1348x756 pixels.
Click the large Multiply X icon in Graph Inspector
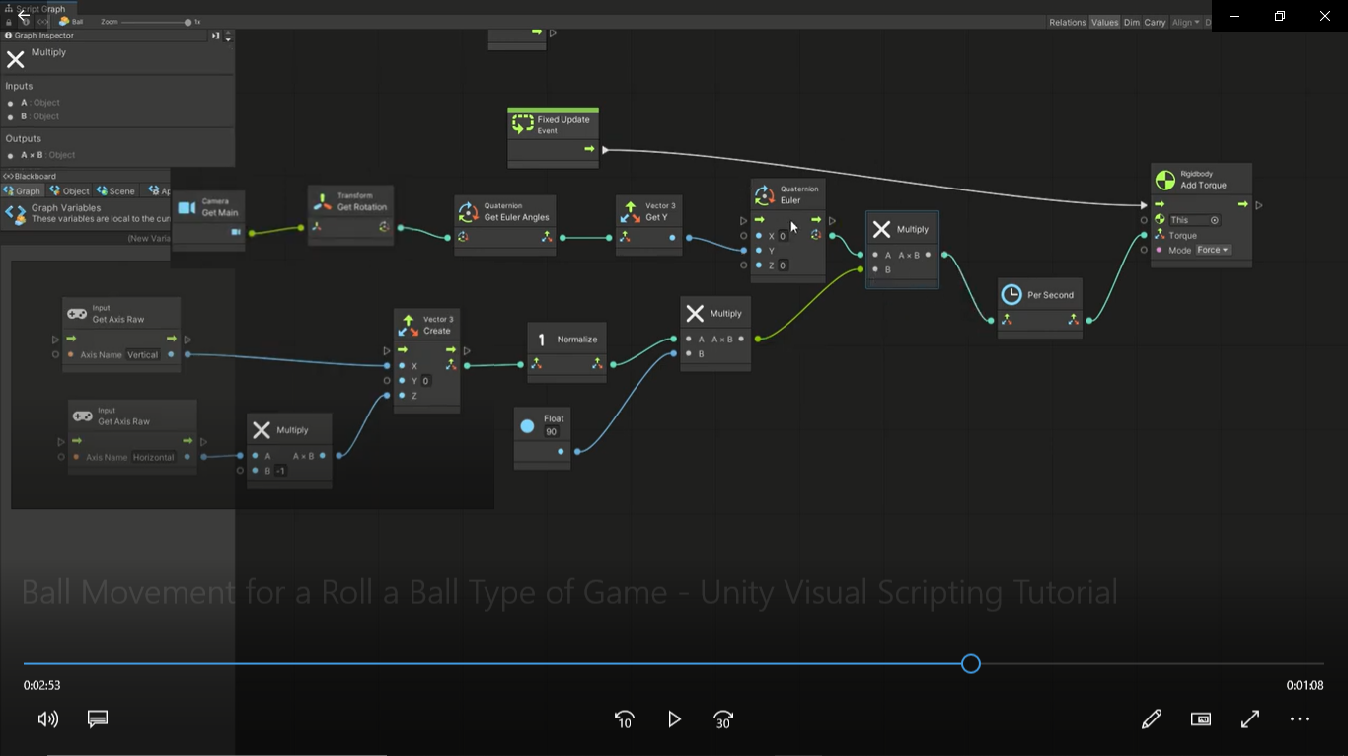[15, 59]
